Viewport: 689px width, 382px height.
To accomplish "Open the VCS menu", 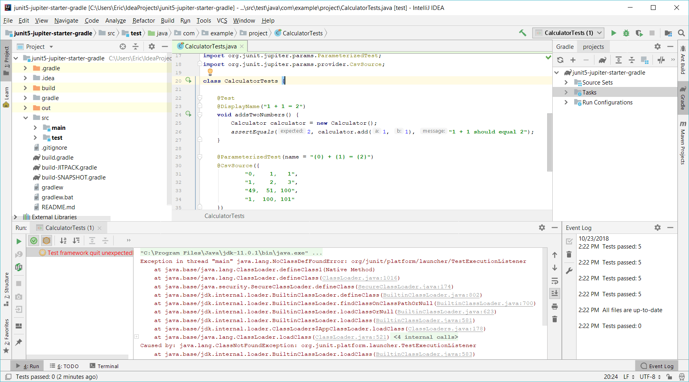I will click(x=222, y=21).
